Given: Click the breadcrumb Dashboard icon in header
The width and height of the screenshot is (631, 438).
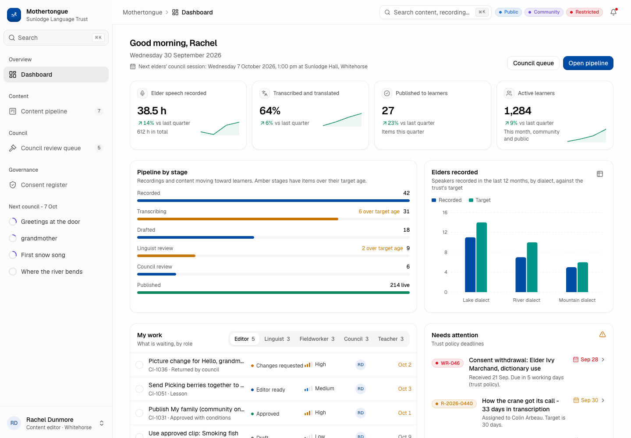Looking at the screenshot, I should pyautogui.click(x=175, y=12).
